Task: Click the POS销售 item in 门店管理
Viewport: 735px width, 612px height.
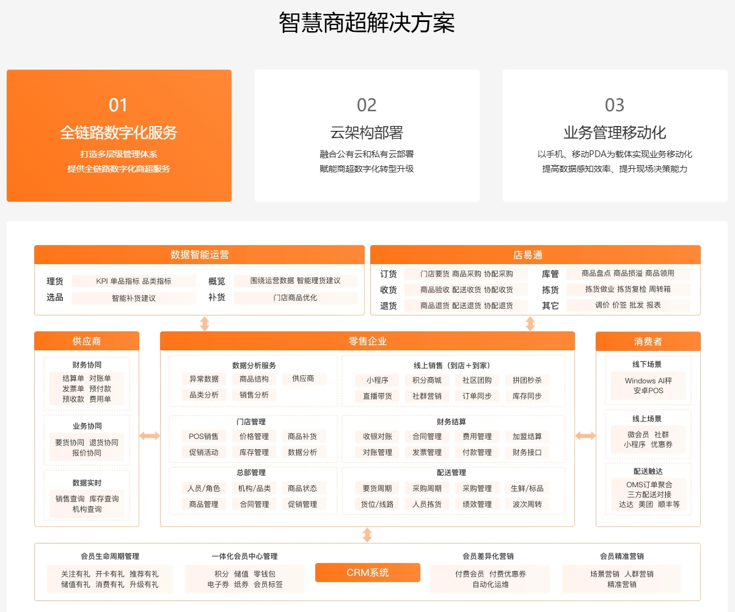Action: [203, 437]
